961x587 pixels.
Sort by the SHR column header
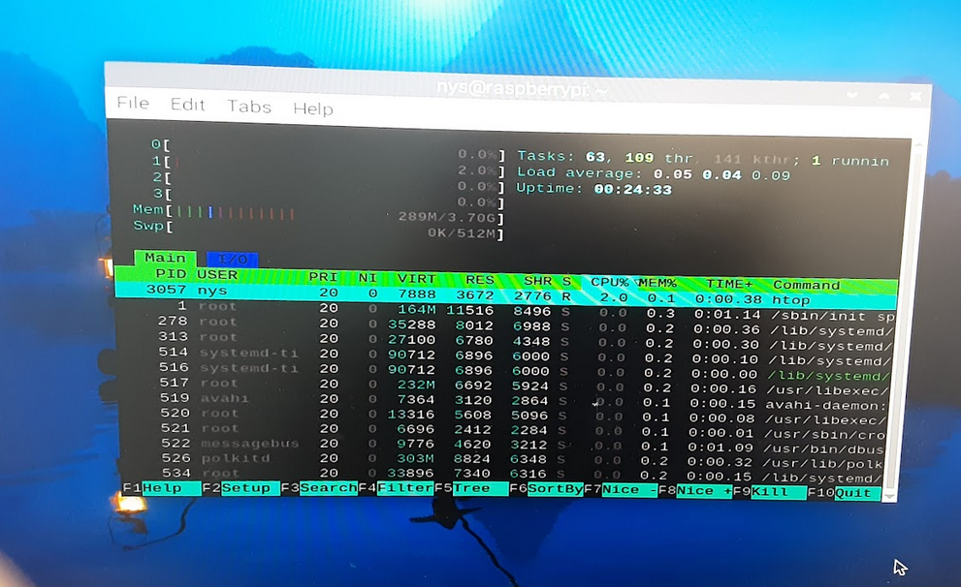(537, 280)
